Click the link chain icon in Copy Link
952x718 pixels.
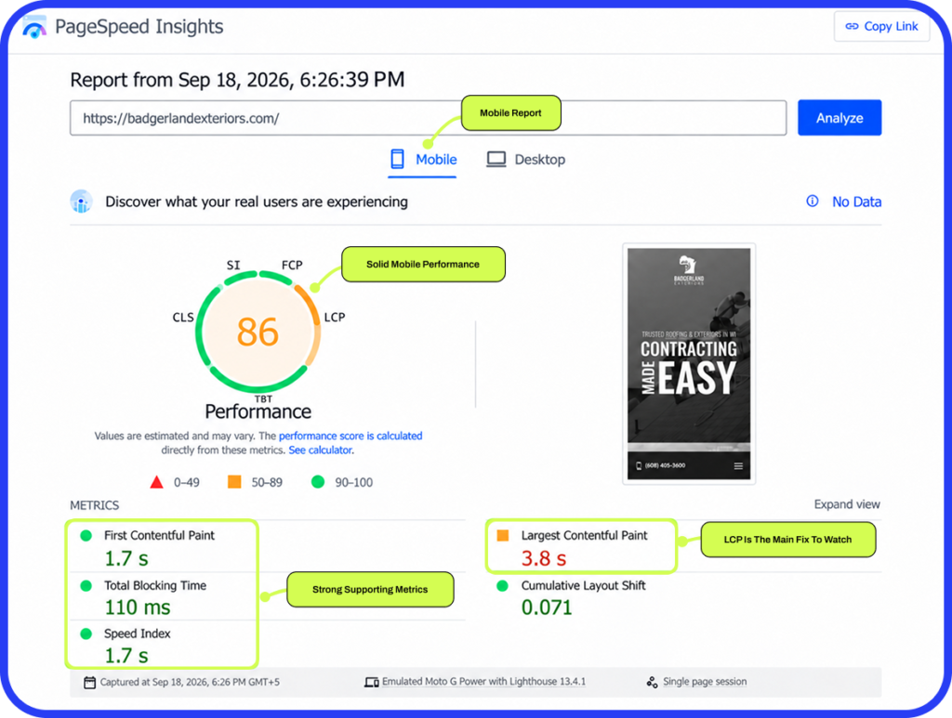[852, 26]
